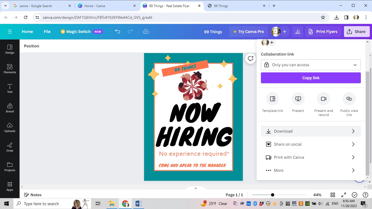Click the 99 Things title field

pos(213,32)
